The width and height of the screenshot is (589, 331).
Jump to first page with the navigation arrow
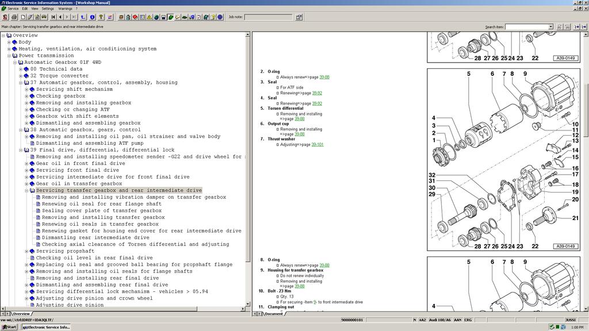pos(53,17)
